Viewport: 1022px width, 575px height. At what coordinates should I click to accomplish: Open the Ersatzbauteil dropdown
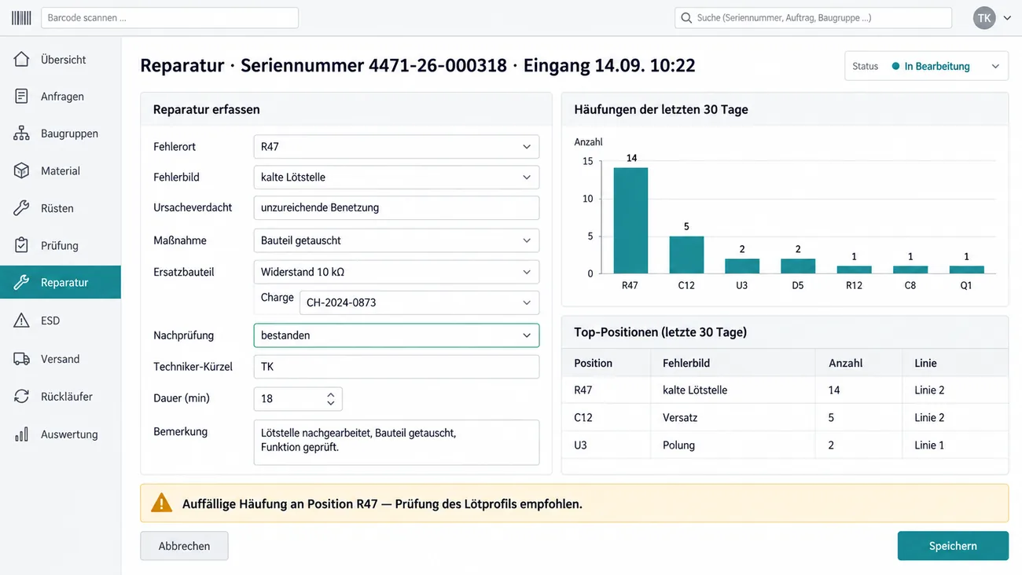[396, 272]
